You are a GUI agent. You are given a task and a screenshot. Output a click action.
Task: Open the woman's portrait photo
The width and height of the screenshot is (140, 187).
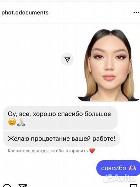pos(108,63)
